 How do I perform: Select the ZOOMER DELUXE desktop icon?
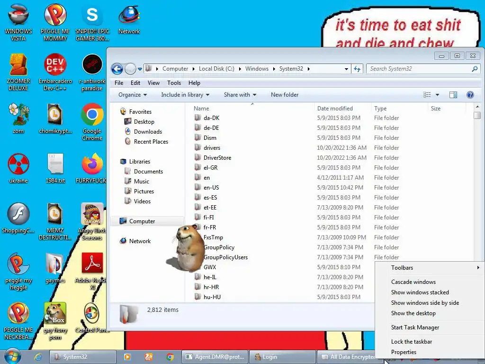[x=18, y=72]
